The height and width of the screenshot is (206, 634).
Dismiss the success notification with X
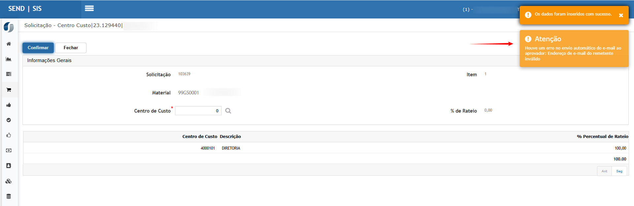coord(621,15)
